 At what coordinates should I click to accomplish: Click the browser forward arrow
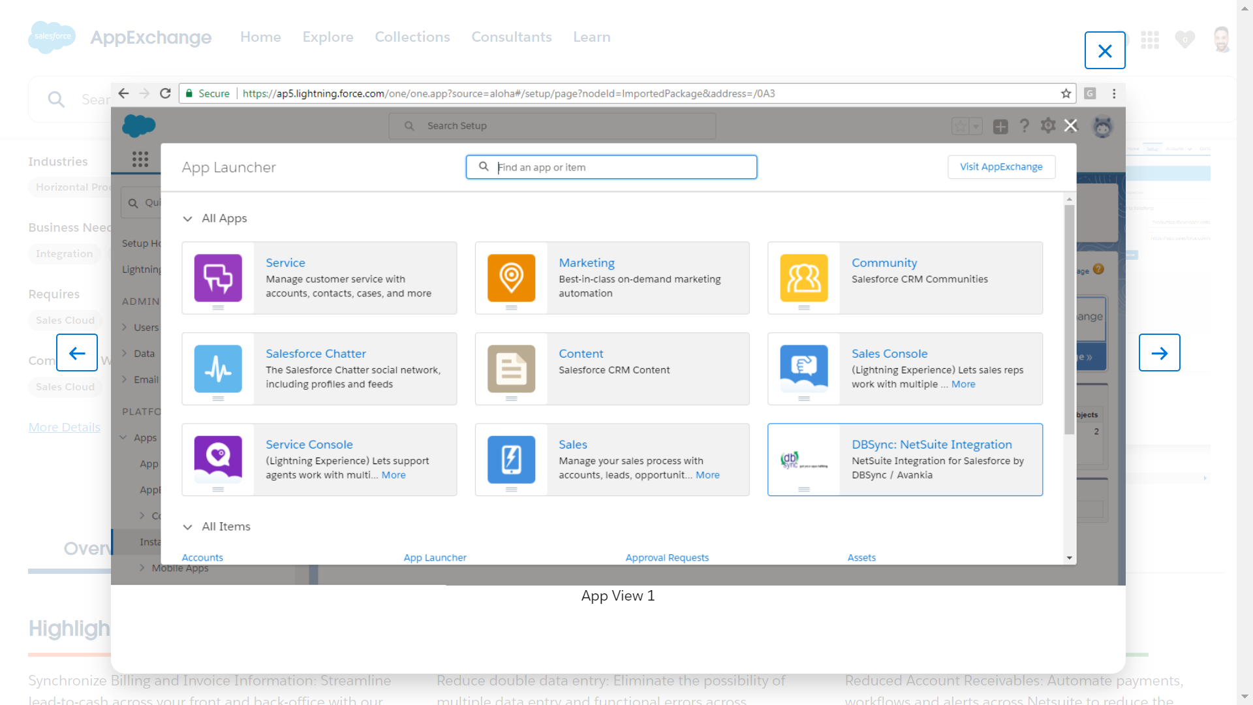(x=144, y=93)
